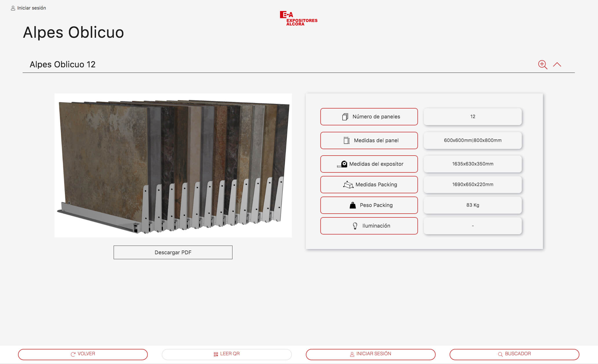Click the magnifier zoom-in icon
The image size is (598, 364).
click(542, 64)
